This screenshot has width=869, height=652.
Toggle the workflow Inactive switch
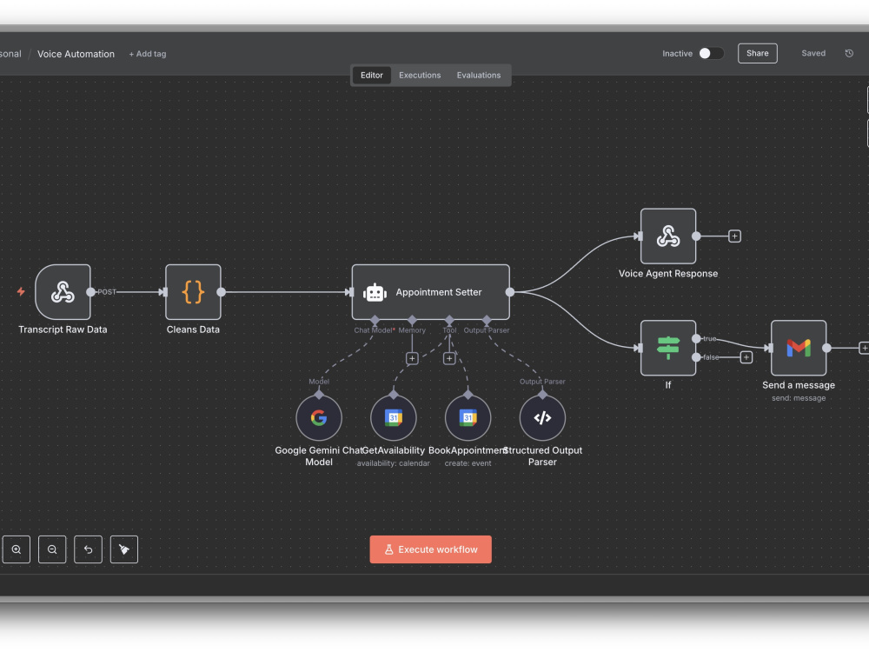click(x=711, y=53)
